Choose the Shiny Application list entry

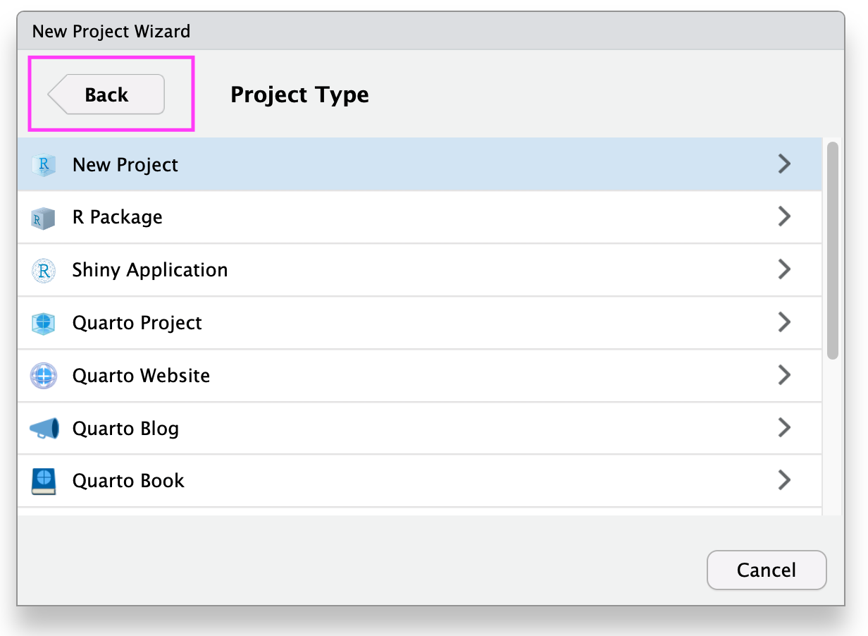pyautogui.click(x=149, y=270)
